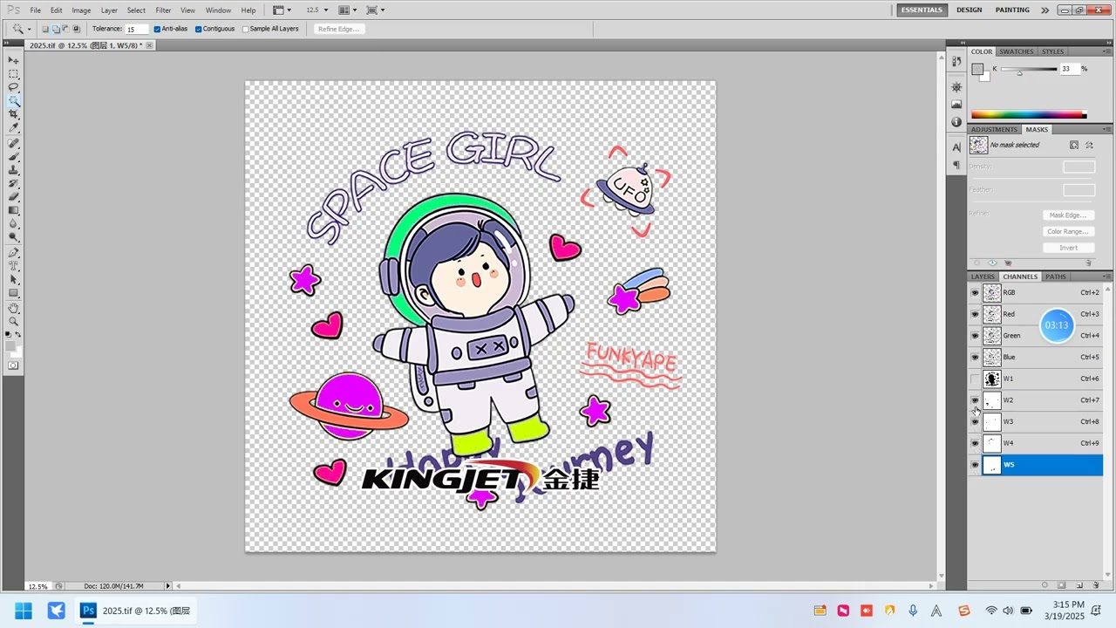
Task: Hide the Green channel
Action: (975, 336)
